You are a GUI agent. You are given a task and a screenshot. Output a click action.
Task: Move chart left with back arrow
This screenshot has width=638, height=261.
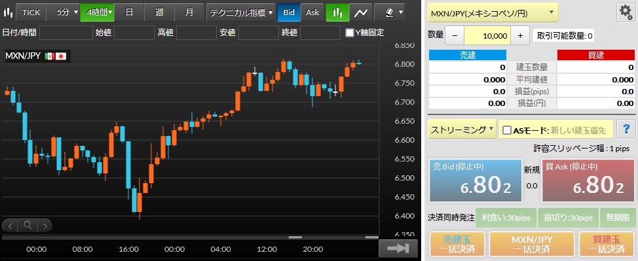tap(10, 224)
